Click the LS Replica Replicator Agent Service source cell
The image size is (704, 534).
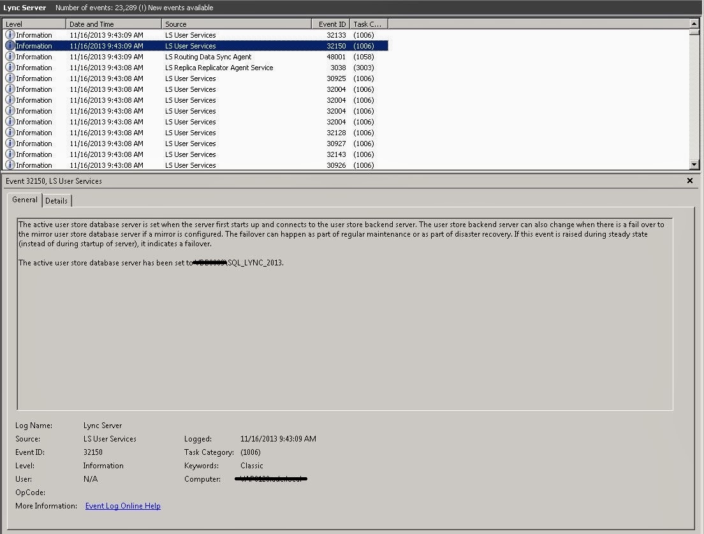(x=219, y=68)
